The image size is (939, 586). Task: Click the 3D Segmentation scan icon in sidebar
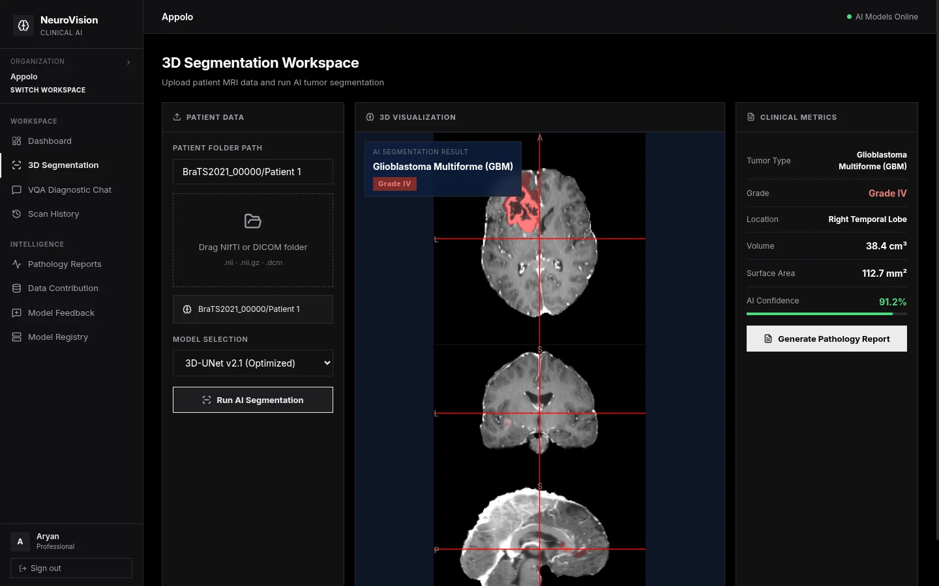coord(17,165)
